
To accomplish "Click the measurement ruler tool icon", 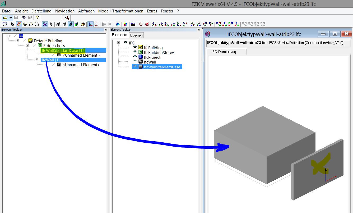I will click(133, 24).
